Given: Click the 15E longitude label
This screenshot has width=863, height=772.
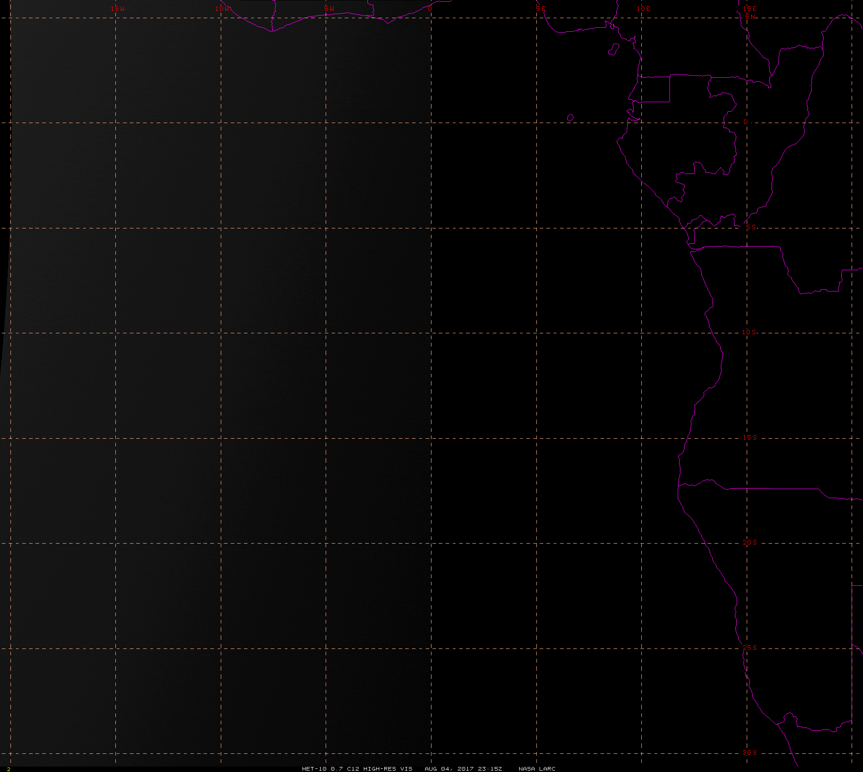Looking at the screenshot, I should tap(749, 9).
